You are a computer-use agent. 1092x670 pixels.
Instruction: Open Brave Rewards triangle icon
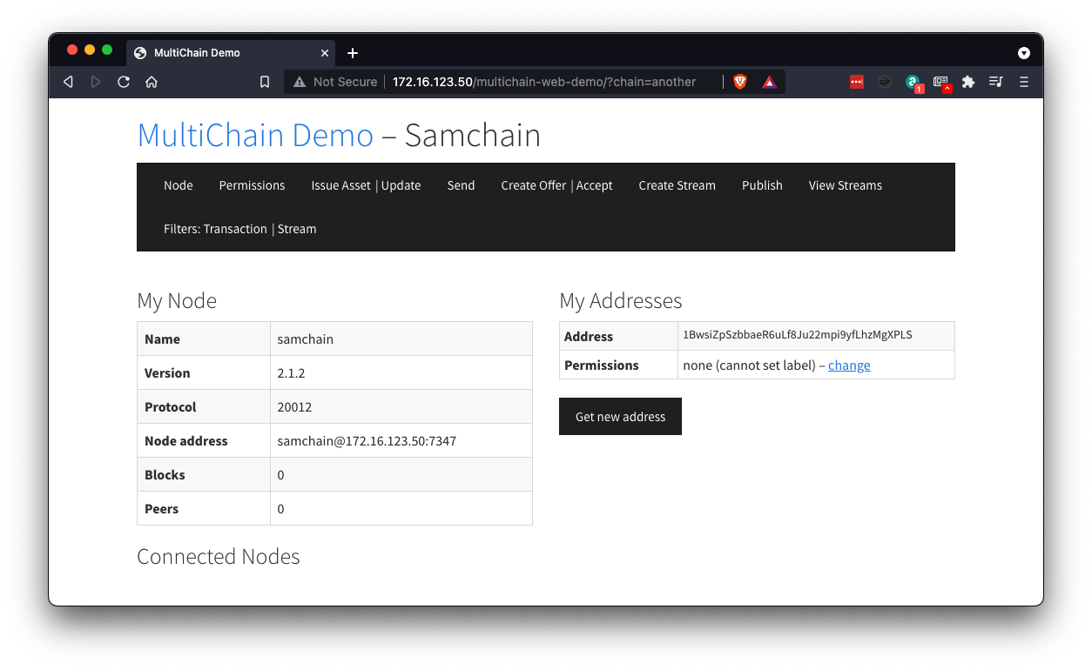click(770, 82)
